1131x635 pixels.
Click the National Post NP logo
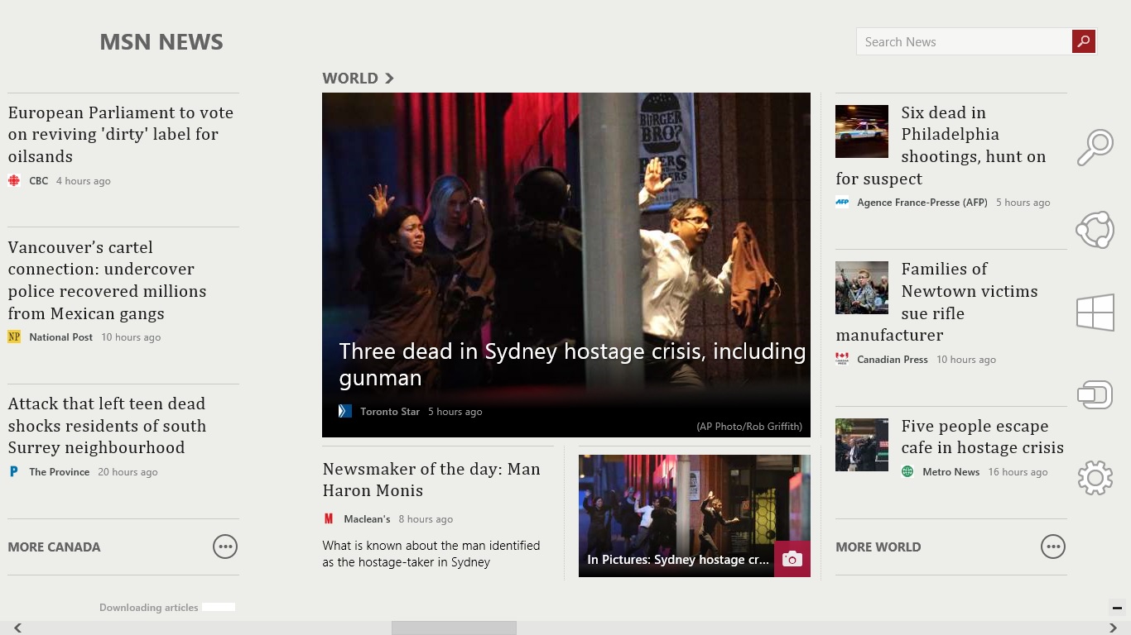[x=14, y=337]
